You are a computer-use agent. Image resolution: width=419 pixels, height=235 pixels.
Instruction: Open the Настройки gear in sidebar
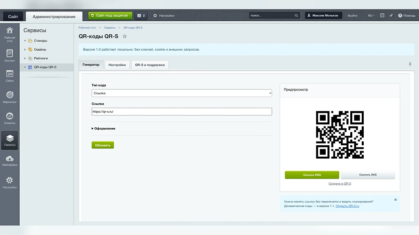(x=10, y=182)
